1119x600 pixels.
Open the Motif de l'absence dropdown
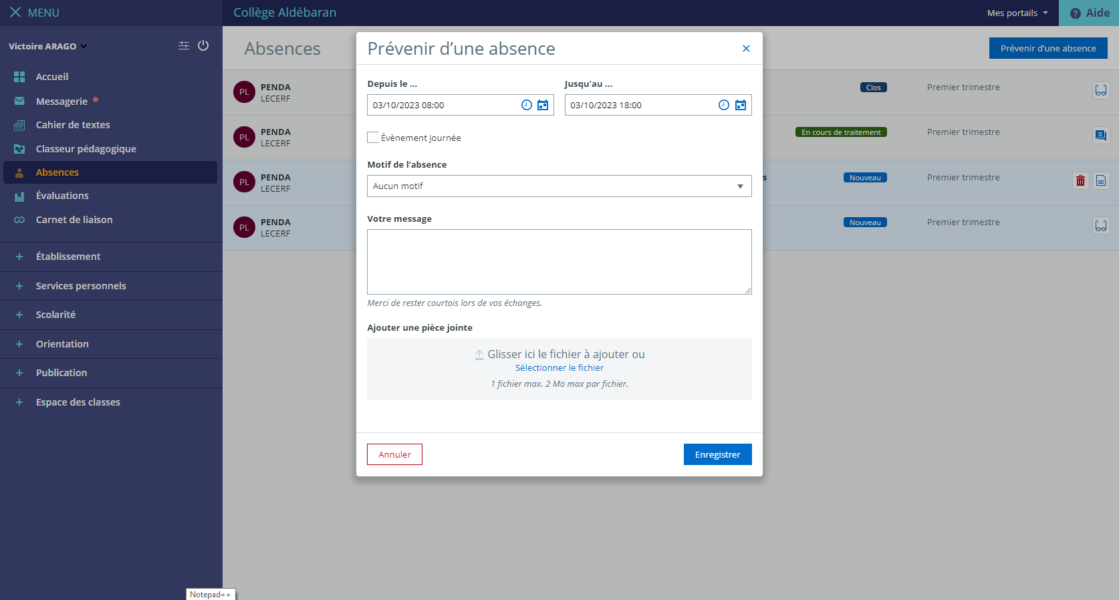(559, 186)
